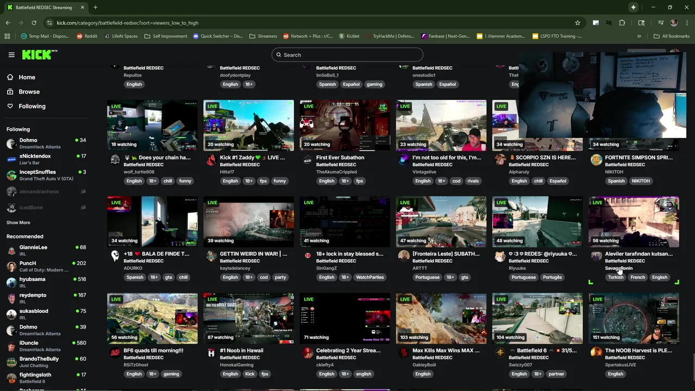695x391 pixels.
Task: Open wolf_turtle908 stream thumbnail
Action: point(152,125)
